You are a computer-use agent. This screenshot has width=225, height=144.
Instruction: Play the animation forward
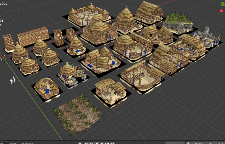102,143
